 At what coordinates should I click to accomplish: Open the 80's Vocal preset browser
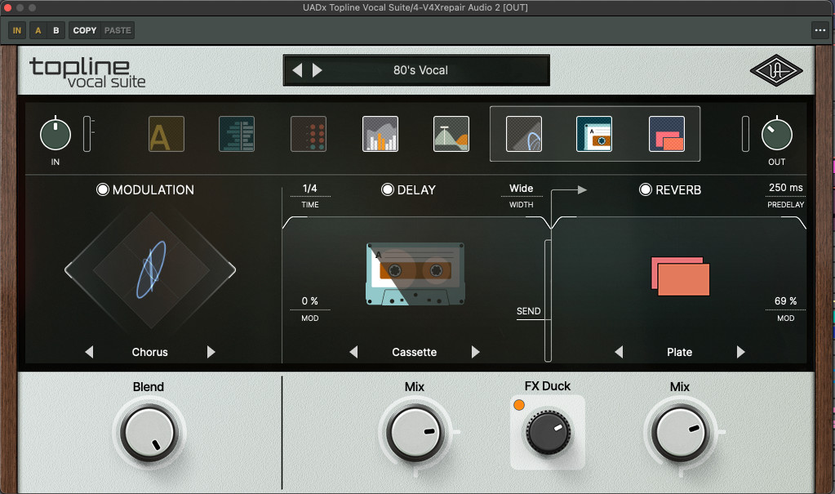pos(420,70)
